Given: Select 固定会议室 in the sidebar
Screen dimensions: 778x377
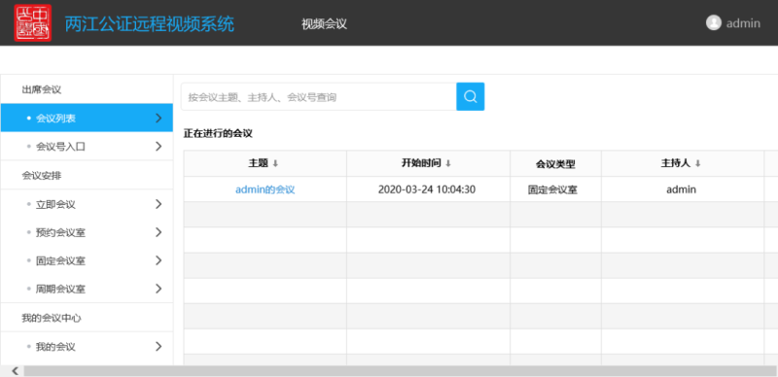Looking at the screenshot, I should (x=87, y=260).
